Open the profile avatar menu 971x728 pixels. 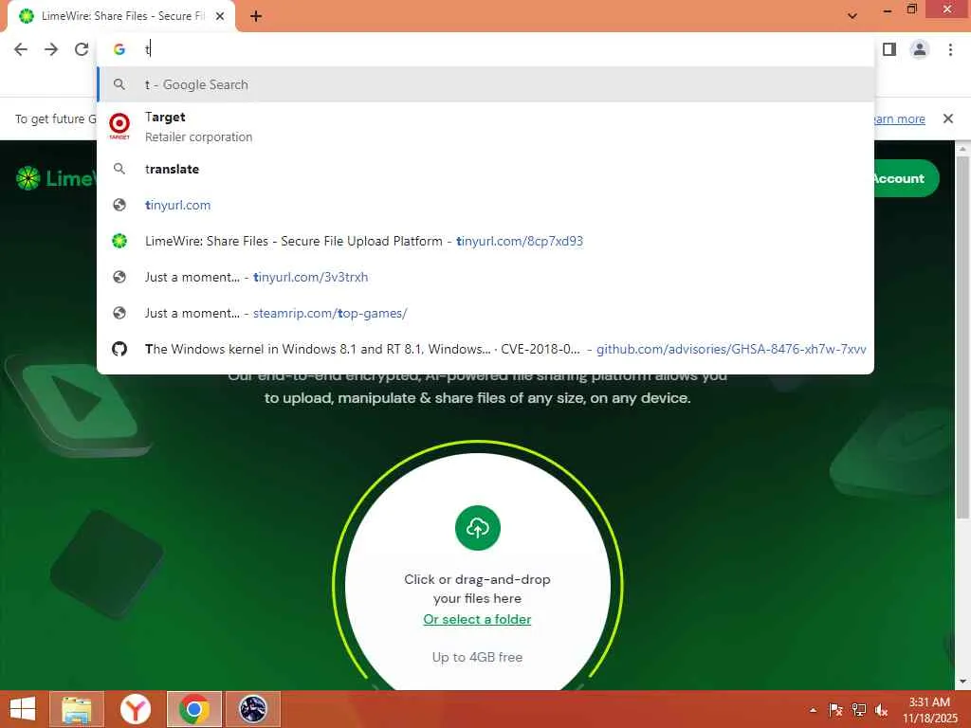[920, 49]
